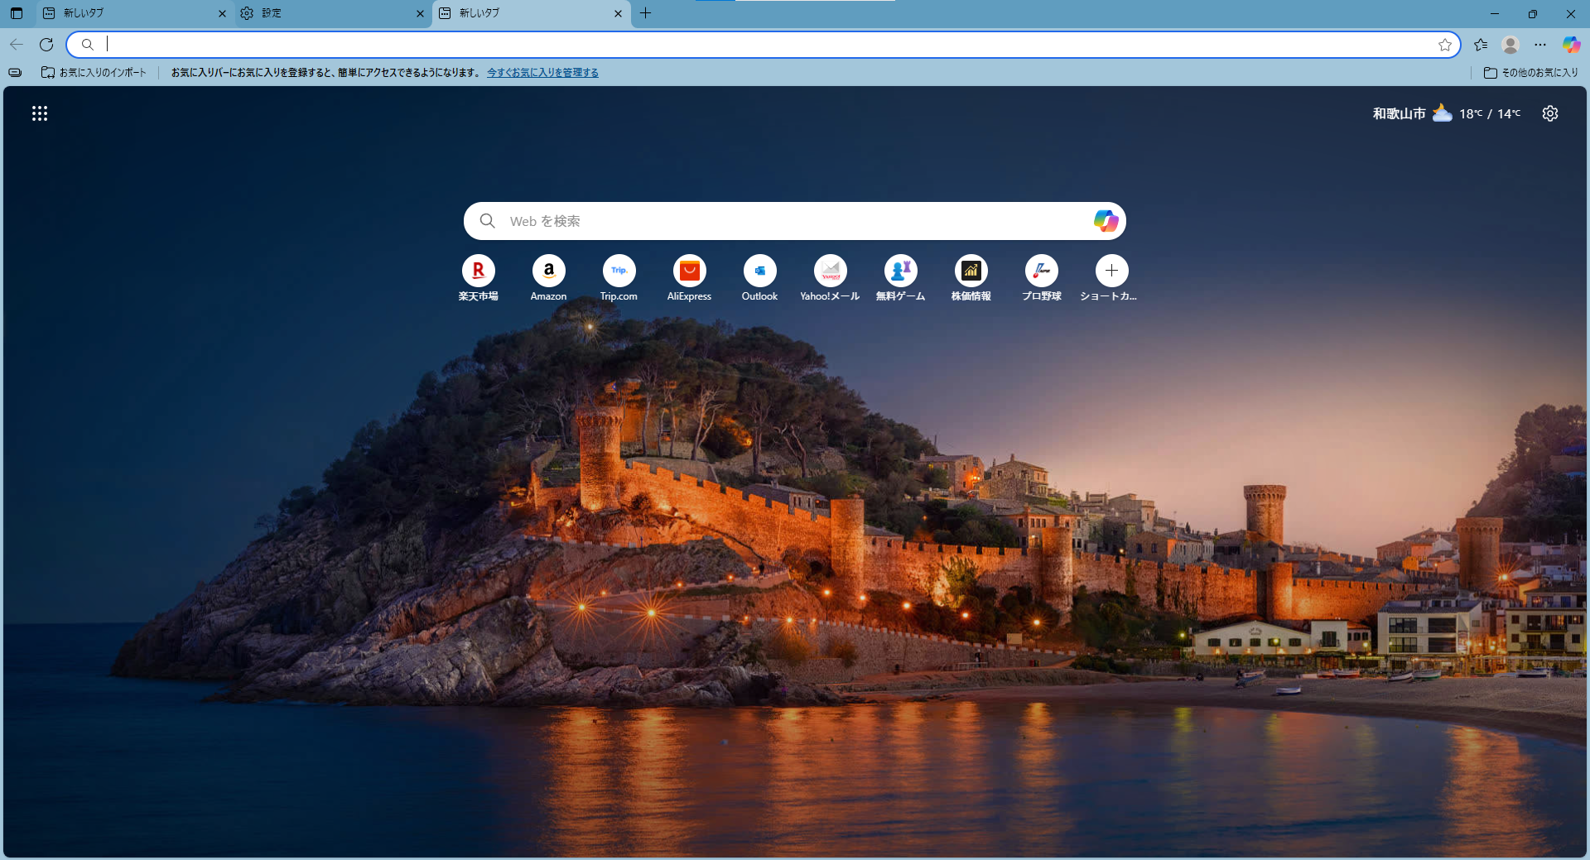Open the Amazon quick link

pos(548,271)
